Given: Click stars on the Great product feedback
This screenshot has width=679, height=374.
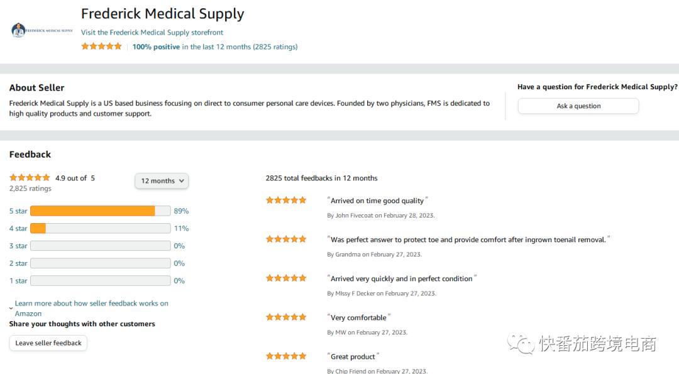Looking at the screenshot, I should [286, 356].
